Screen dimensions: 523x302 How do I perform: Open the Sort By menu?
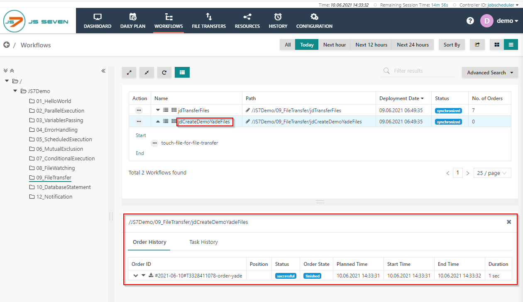pyautogui.click(x=452, y=44)
